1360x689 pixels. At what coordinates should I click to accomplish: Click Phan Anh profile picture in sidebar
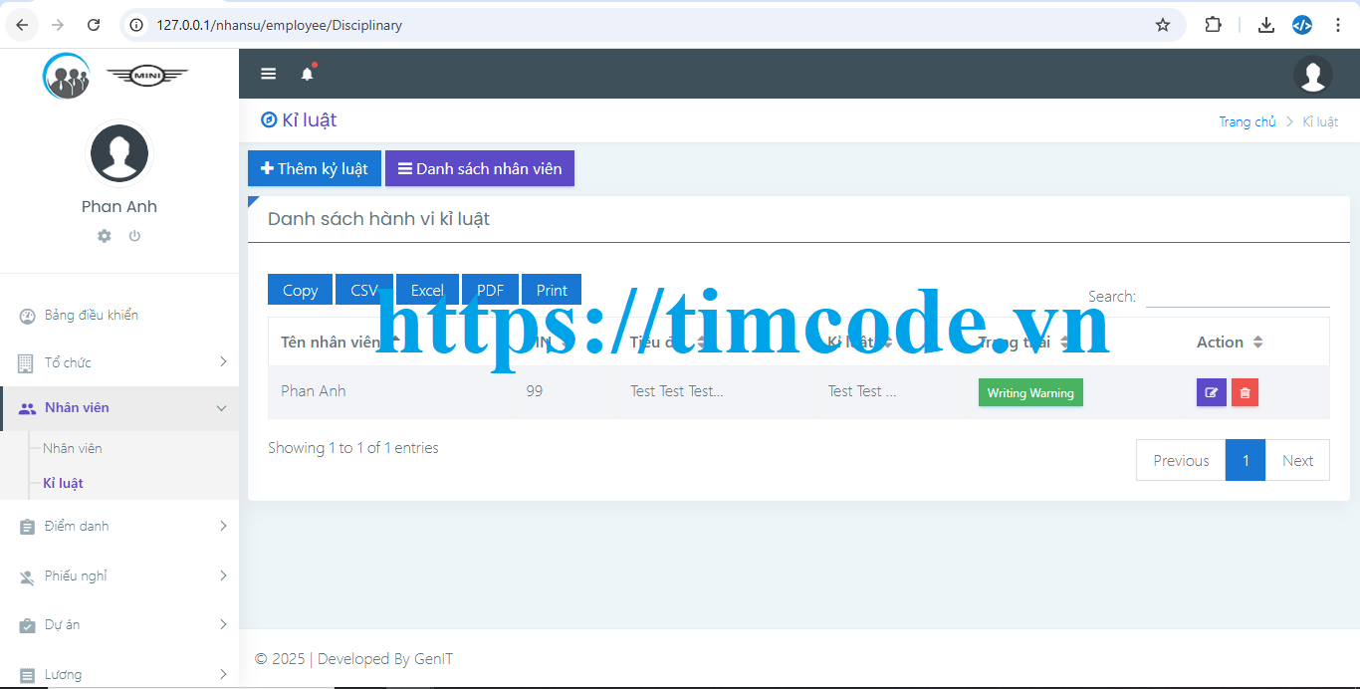119,153
